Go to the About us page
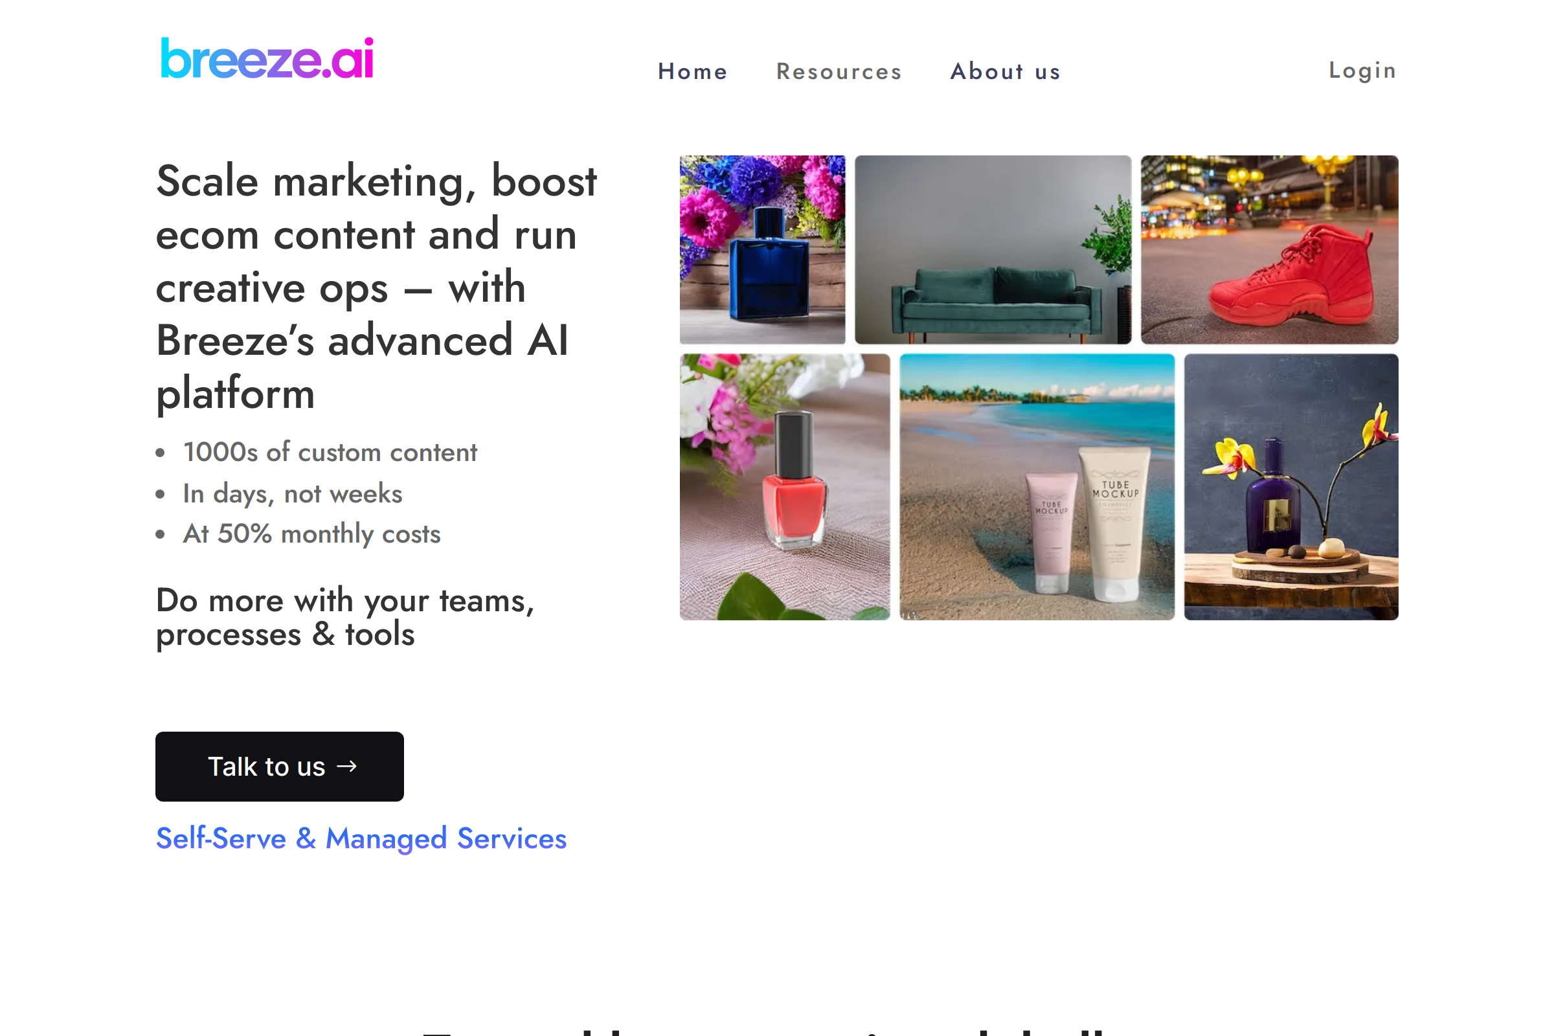This screenshot has width=1554, height=1036. (1006, 71)
